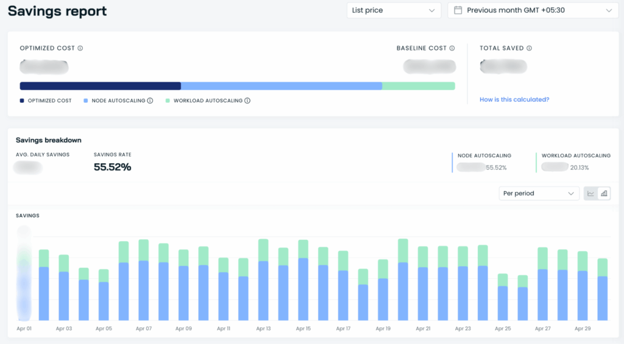Click dark blue optimized cost bar segment
The width and height of the screenshot is (624, 344).
click(101, 86)
